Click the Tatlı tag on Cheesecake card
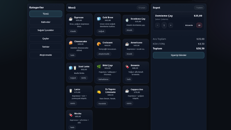This screenshot has width=231, height=130. [x=72, y=55]
